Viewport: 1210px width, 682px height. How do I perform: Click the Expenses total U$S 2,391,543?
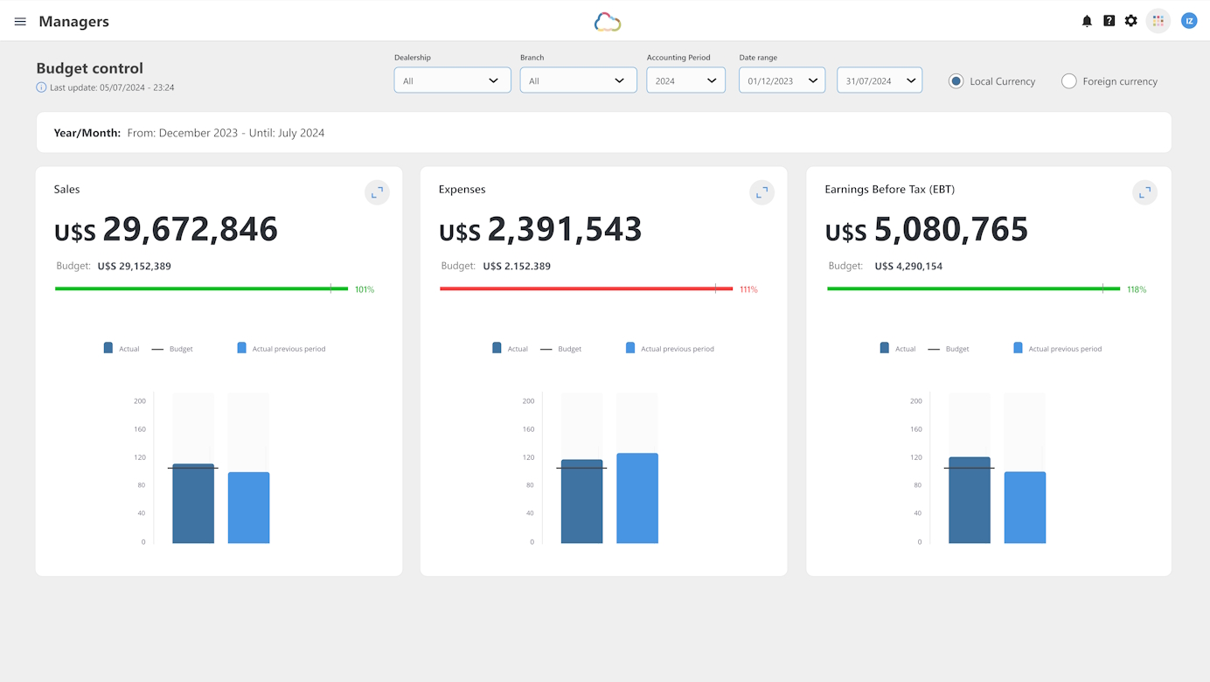coord(540,230)
